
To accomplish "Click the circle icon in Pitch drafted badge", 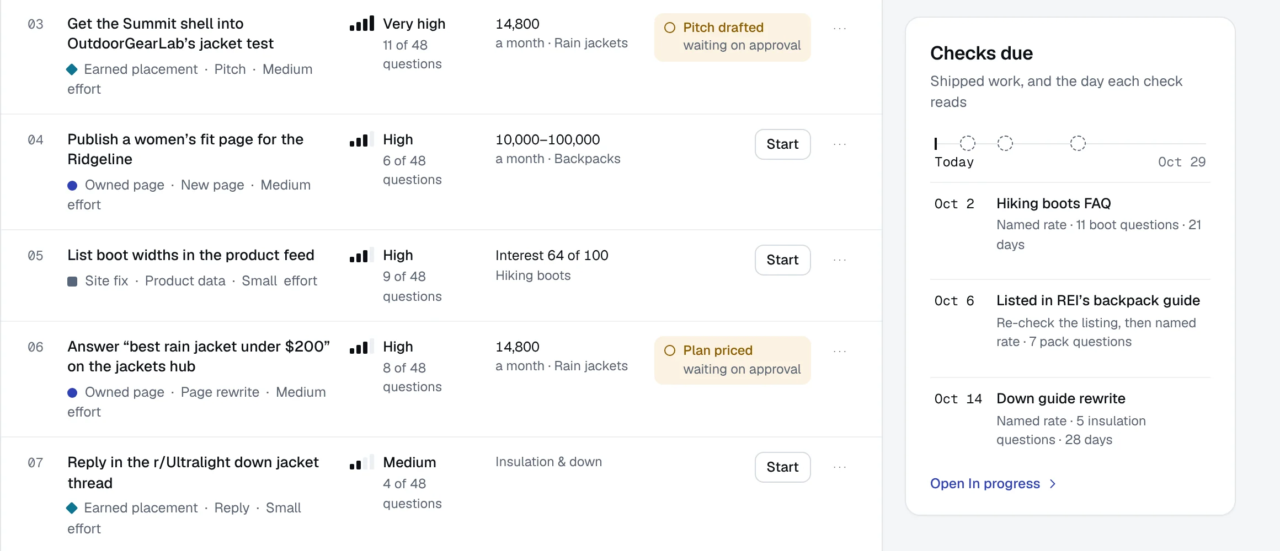I will coord(670,28).
